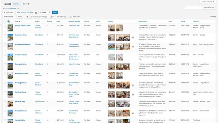Viewport: 218px width, 123px height.
Task: Click the Search Houses button
Action: [x=209, y=8]
